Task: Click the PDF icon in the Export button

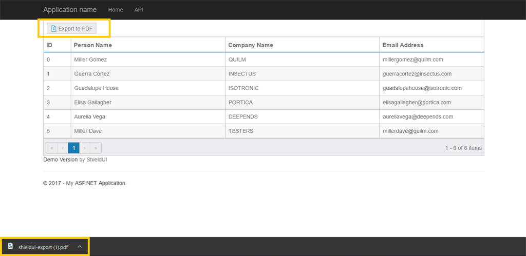Action: pyautogui.click(x=54, y=29)
